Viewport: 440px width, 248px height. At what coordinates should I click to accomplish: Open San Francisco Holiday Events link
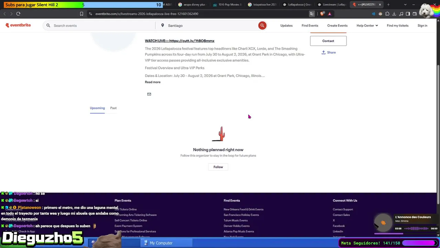point(241,215)
